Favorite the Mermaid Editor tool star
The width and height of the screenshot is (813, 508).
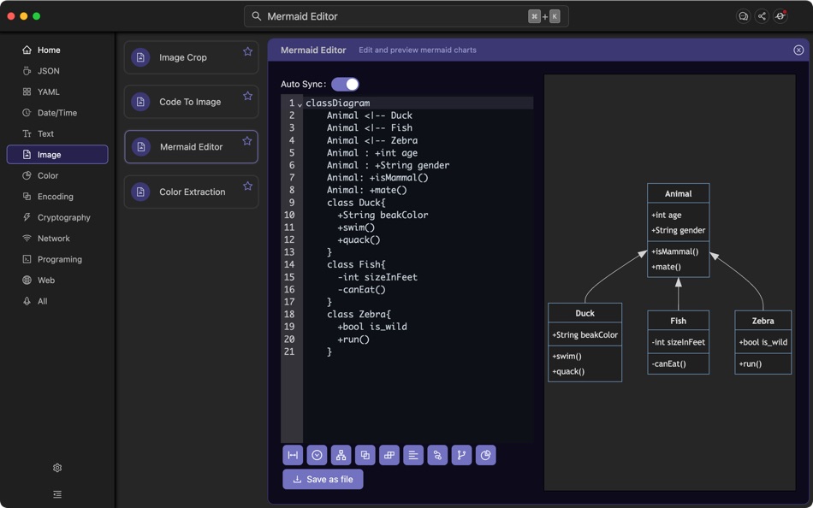247,141
